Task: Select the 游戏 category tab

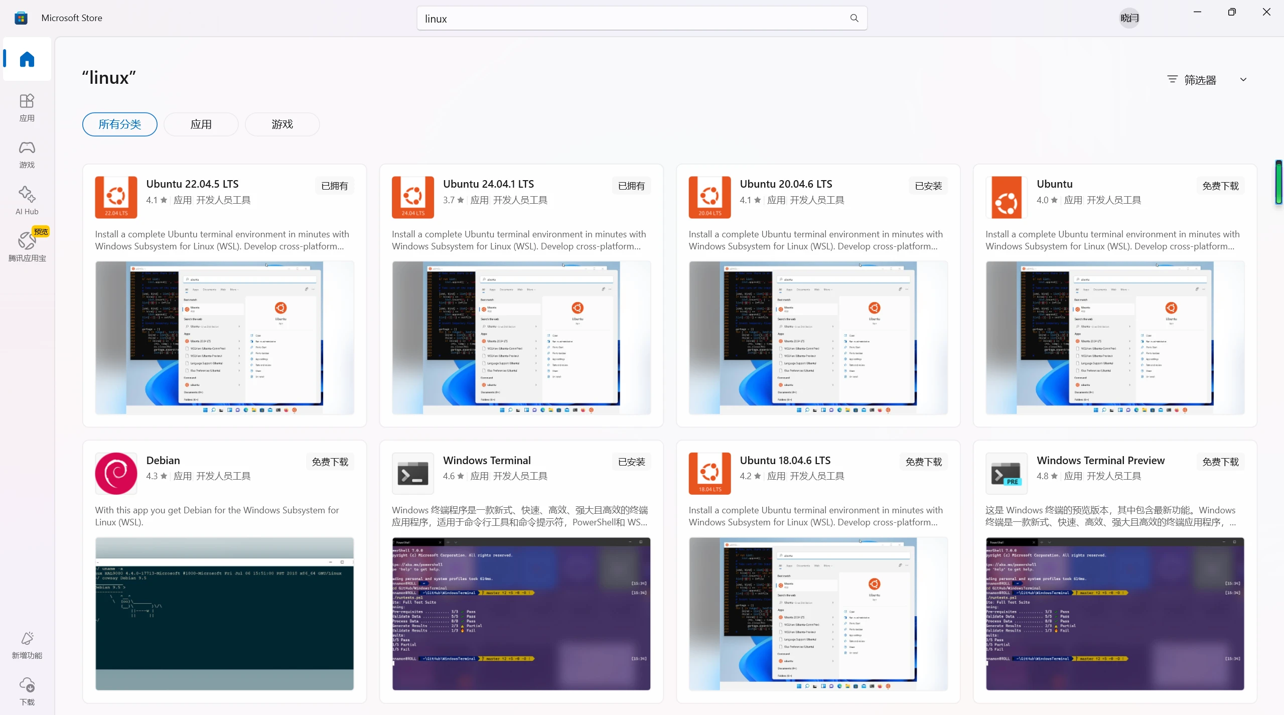Action: pos(282,124)
